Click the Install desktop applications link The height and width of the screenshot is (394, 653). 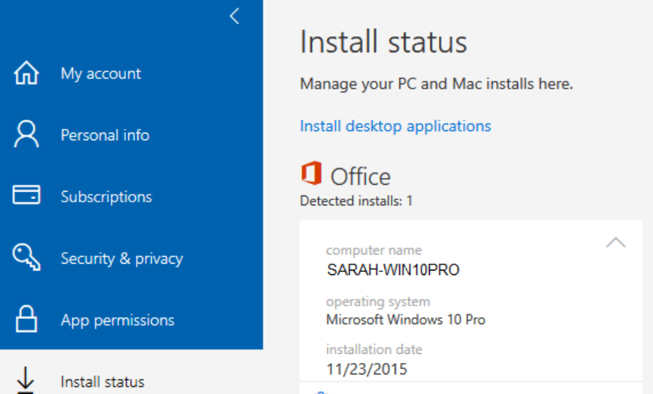[396, 126]
